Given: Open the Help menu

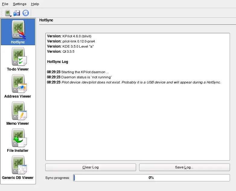Looking at the screenshot, I should coord(35,4).
